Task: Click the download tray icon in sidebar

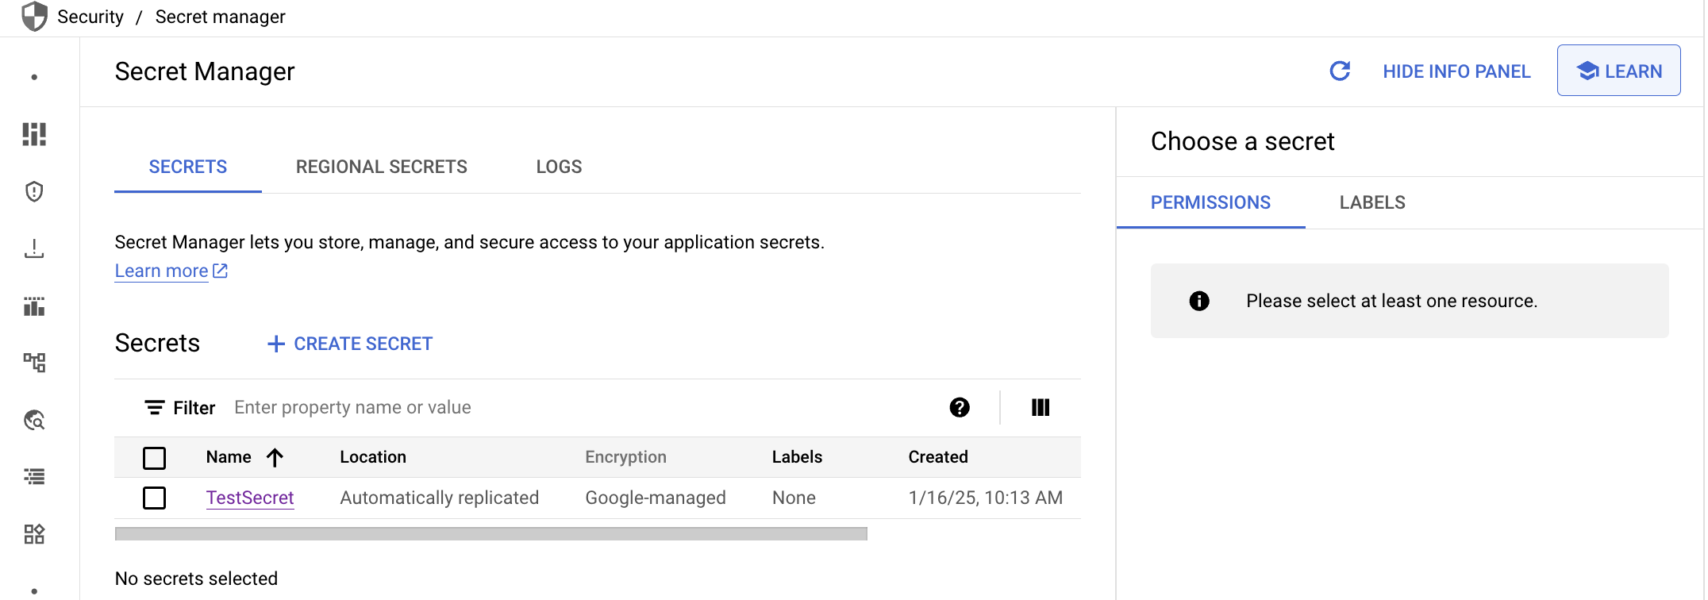Action: coord(34,249)
